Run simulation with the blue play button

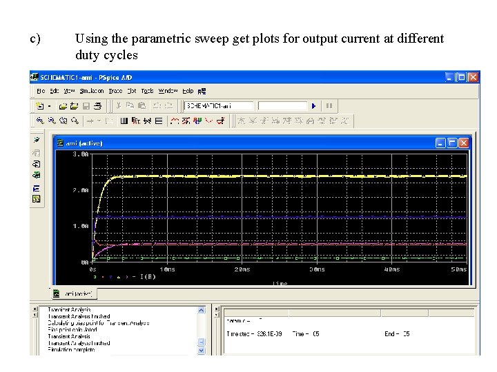314,106
